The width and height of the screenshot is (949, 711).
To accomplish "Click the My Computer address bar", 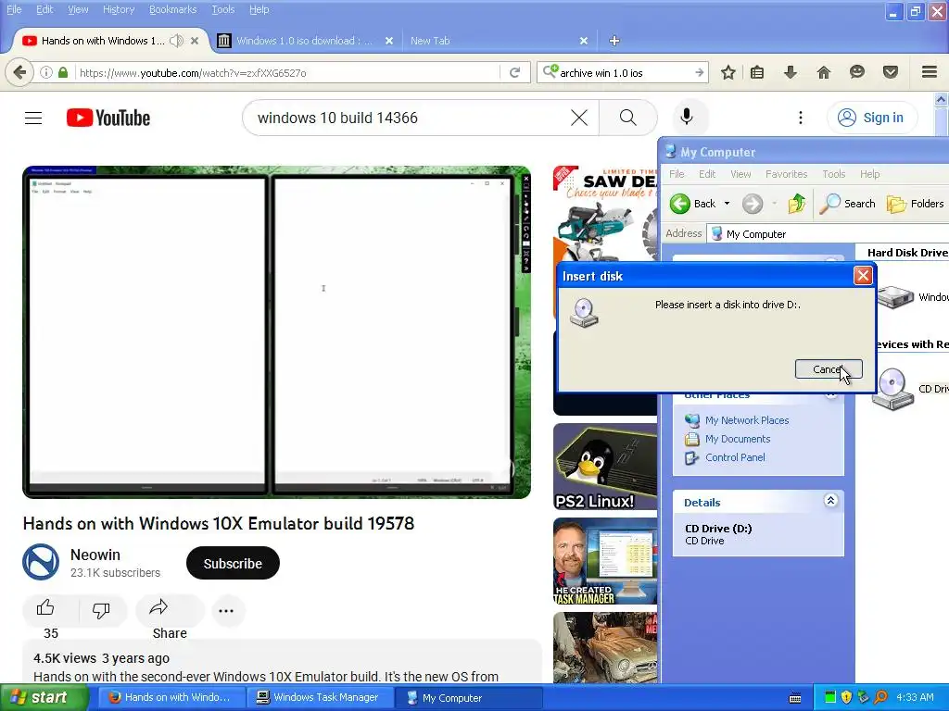I will (829, 234).
